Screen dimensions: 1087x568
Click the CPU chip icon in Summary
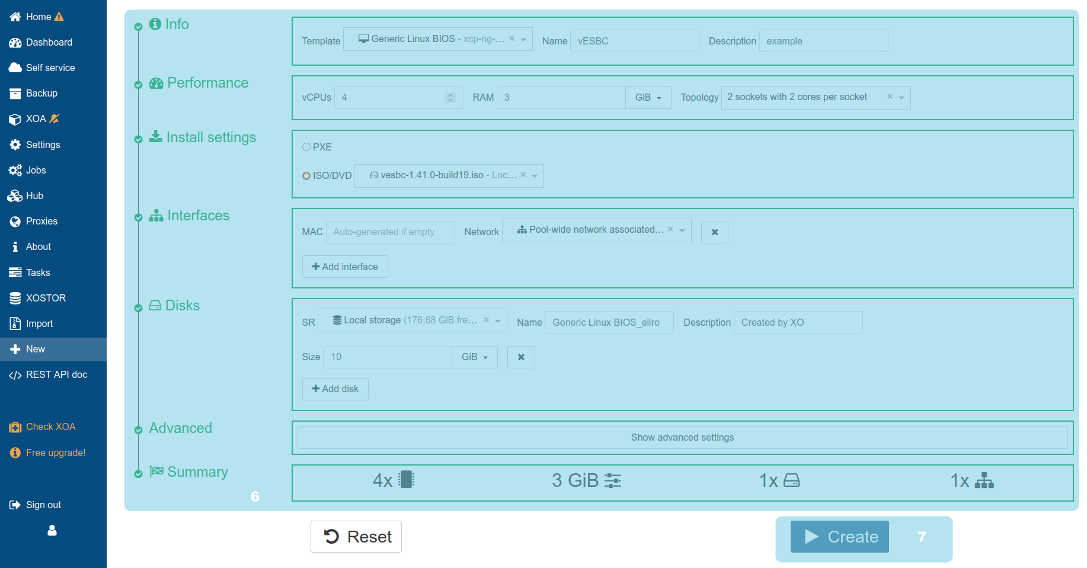tap(407, 480)
